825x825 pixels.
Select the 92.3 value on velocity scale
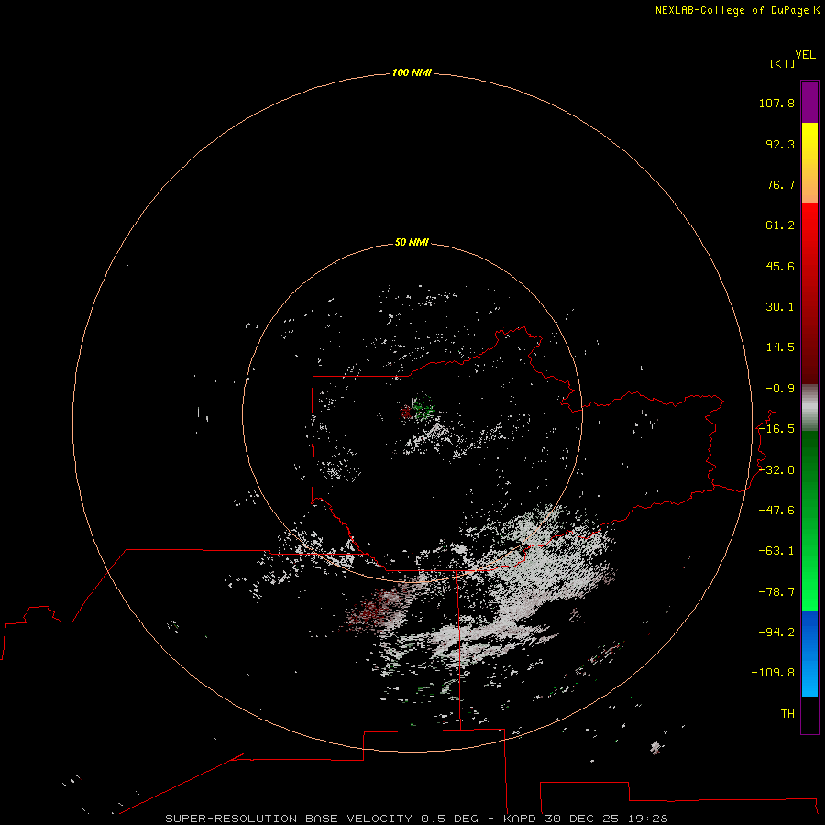coord(780,144)
